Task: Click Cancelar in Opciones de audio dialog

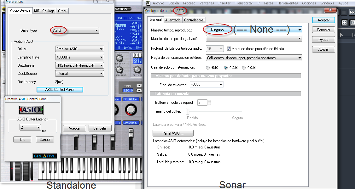Action: (323, 30)
